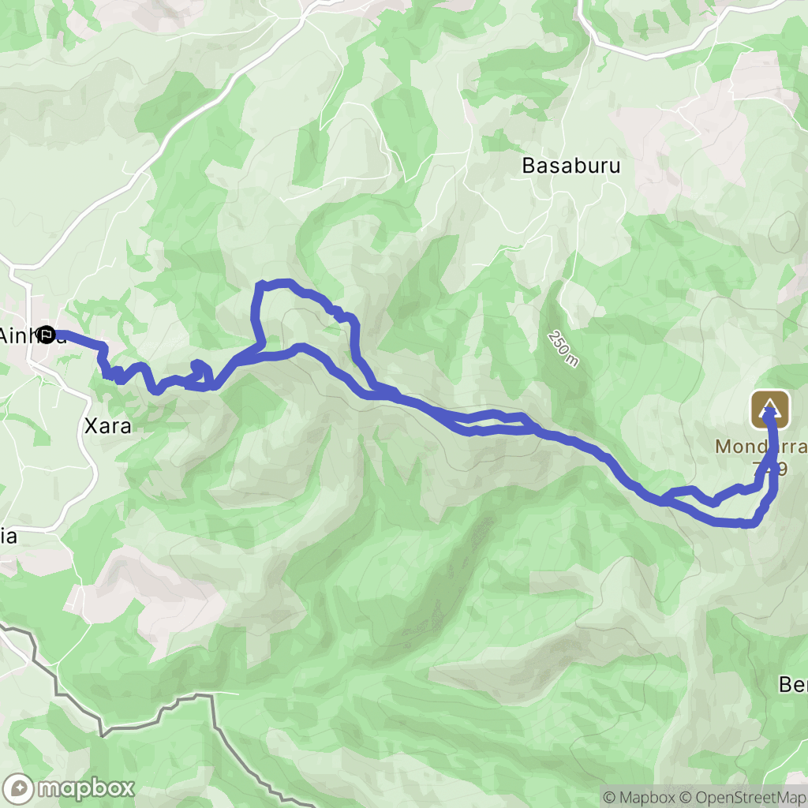
Task: Click the 250 m contour elevation label
Action: [563, 349]
